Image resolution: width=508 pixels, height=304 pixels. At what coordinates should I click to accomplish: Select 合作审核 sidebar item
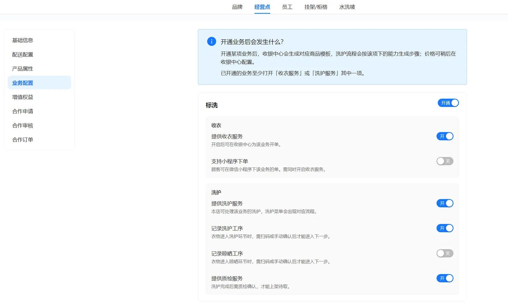39,125
